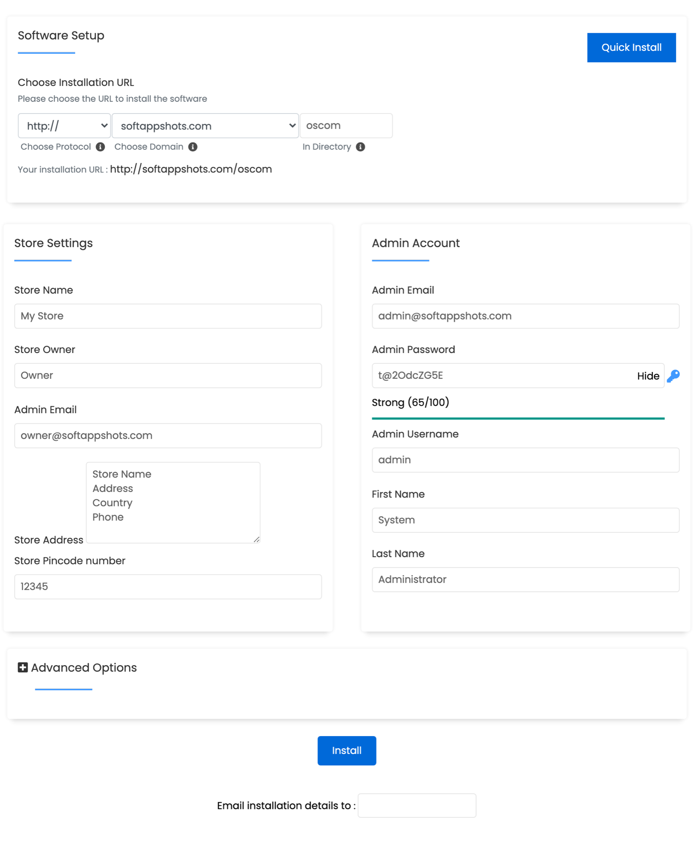This screenshot has width=694, height=860.
Task: Hide the admin password text
Action: [x=648, y=376]
